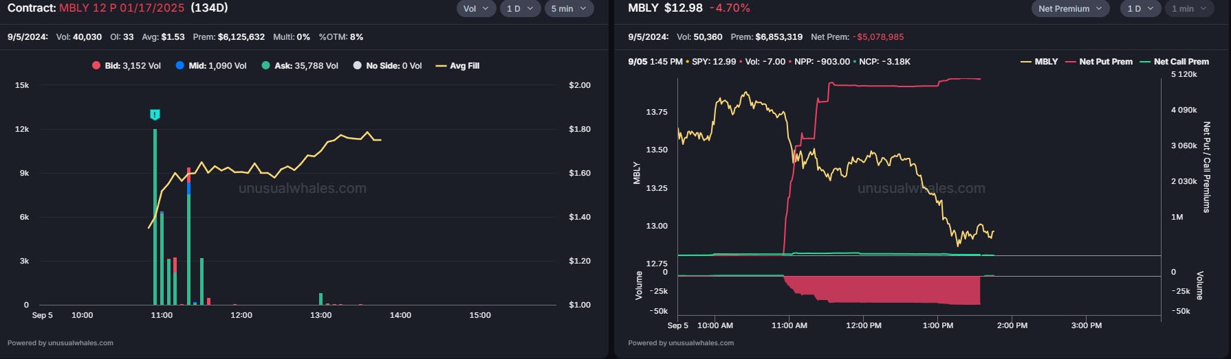The image size is (1231, 359).
Task: Click the Multi: 0% stat
Action: (x=292, y=37)
